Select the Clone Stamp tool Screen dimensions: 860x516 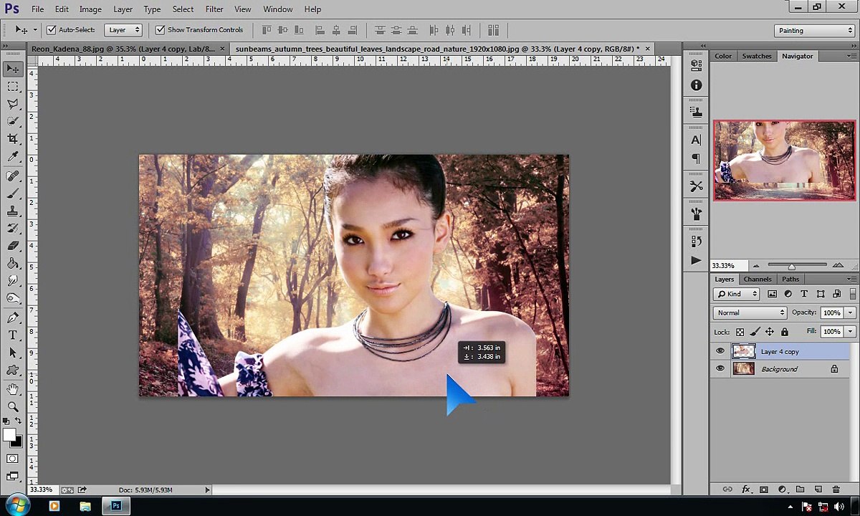pos(13,211)
